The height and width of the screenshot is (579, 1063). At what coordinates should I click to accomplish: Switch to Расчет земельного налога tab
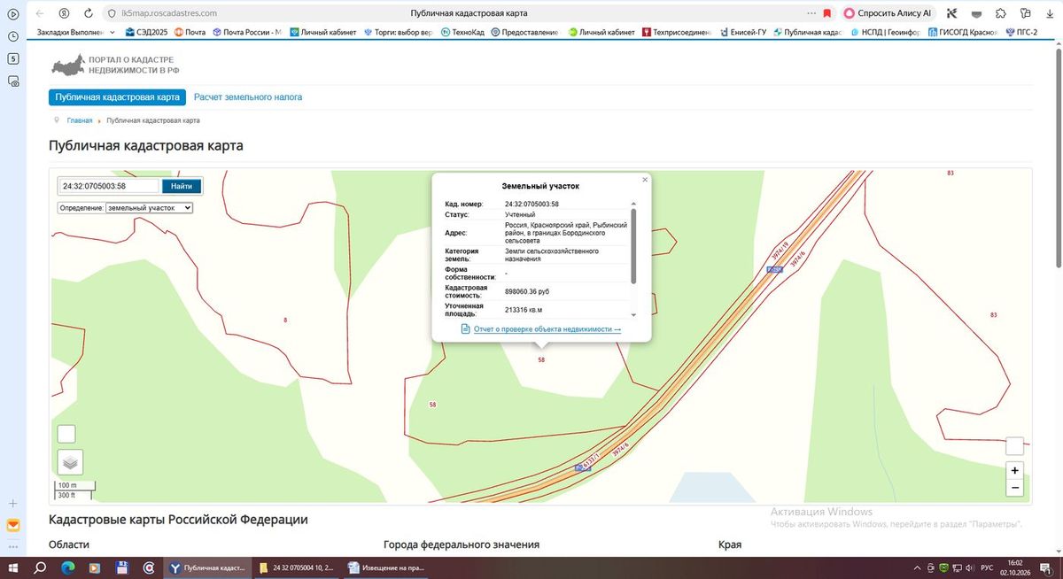point(248,97)
